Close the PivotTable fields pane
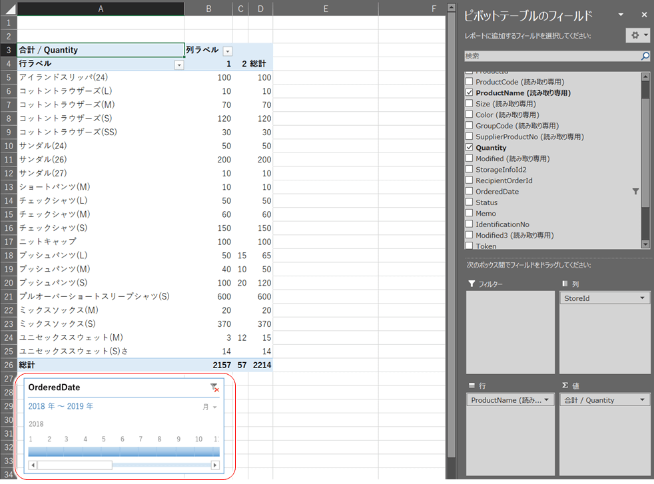This screenshot has width=654, height=484. click(x=644, y=15)
